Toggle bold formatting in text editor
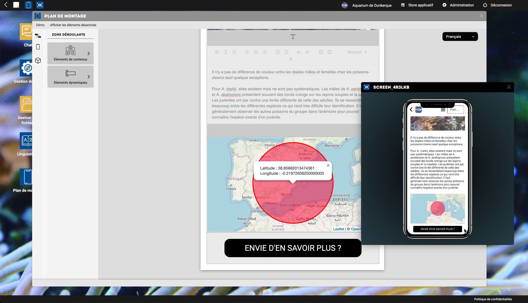 click(217, 52)
